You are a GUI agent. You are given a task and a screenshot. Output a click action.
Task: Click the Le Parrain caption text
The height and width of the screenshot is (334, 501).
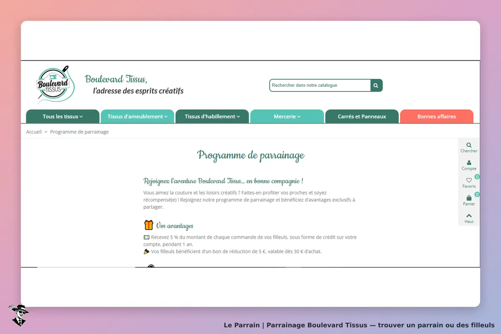click(359, 325)
